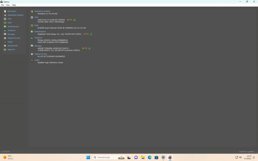Open Task View from the taskbar

[129, 157]
